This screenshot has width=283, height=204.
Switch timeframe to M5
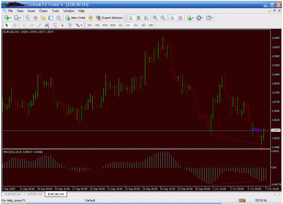tap(97, 25)
